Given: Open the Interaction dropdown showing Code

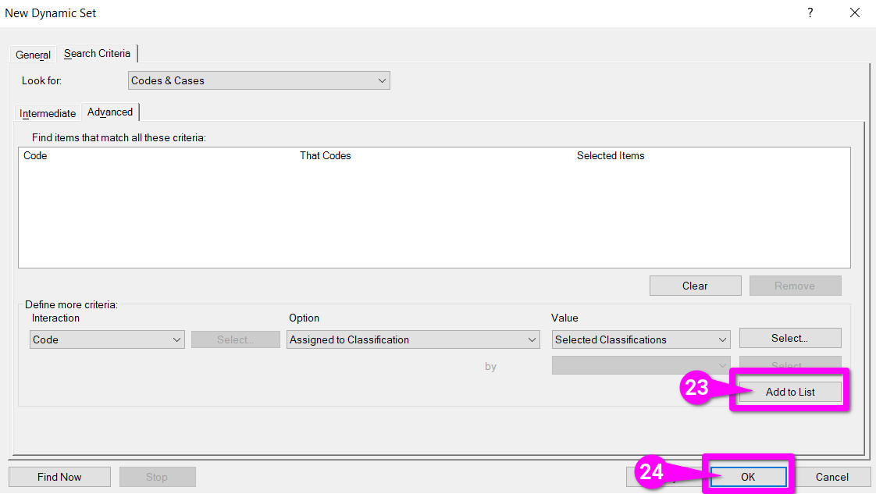Looking at the screenshot, I should click(107, 340).
